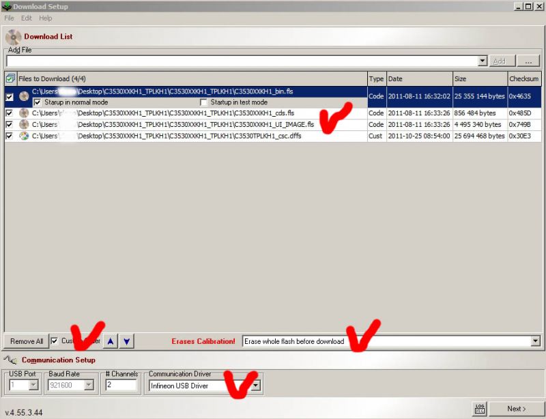This screenshot has height=419, width=546.
Task: Open the LOG viewer icon near Next button
Action: 479,407
